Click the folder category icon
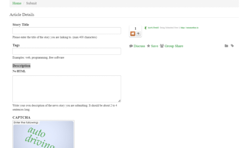 (226, 46)
